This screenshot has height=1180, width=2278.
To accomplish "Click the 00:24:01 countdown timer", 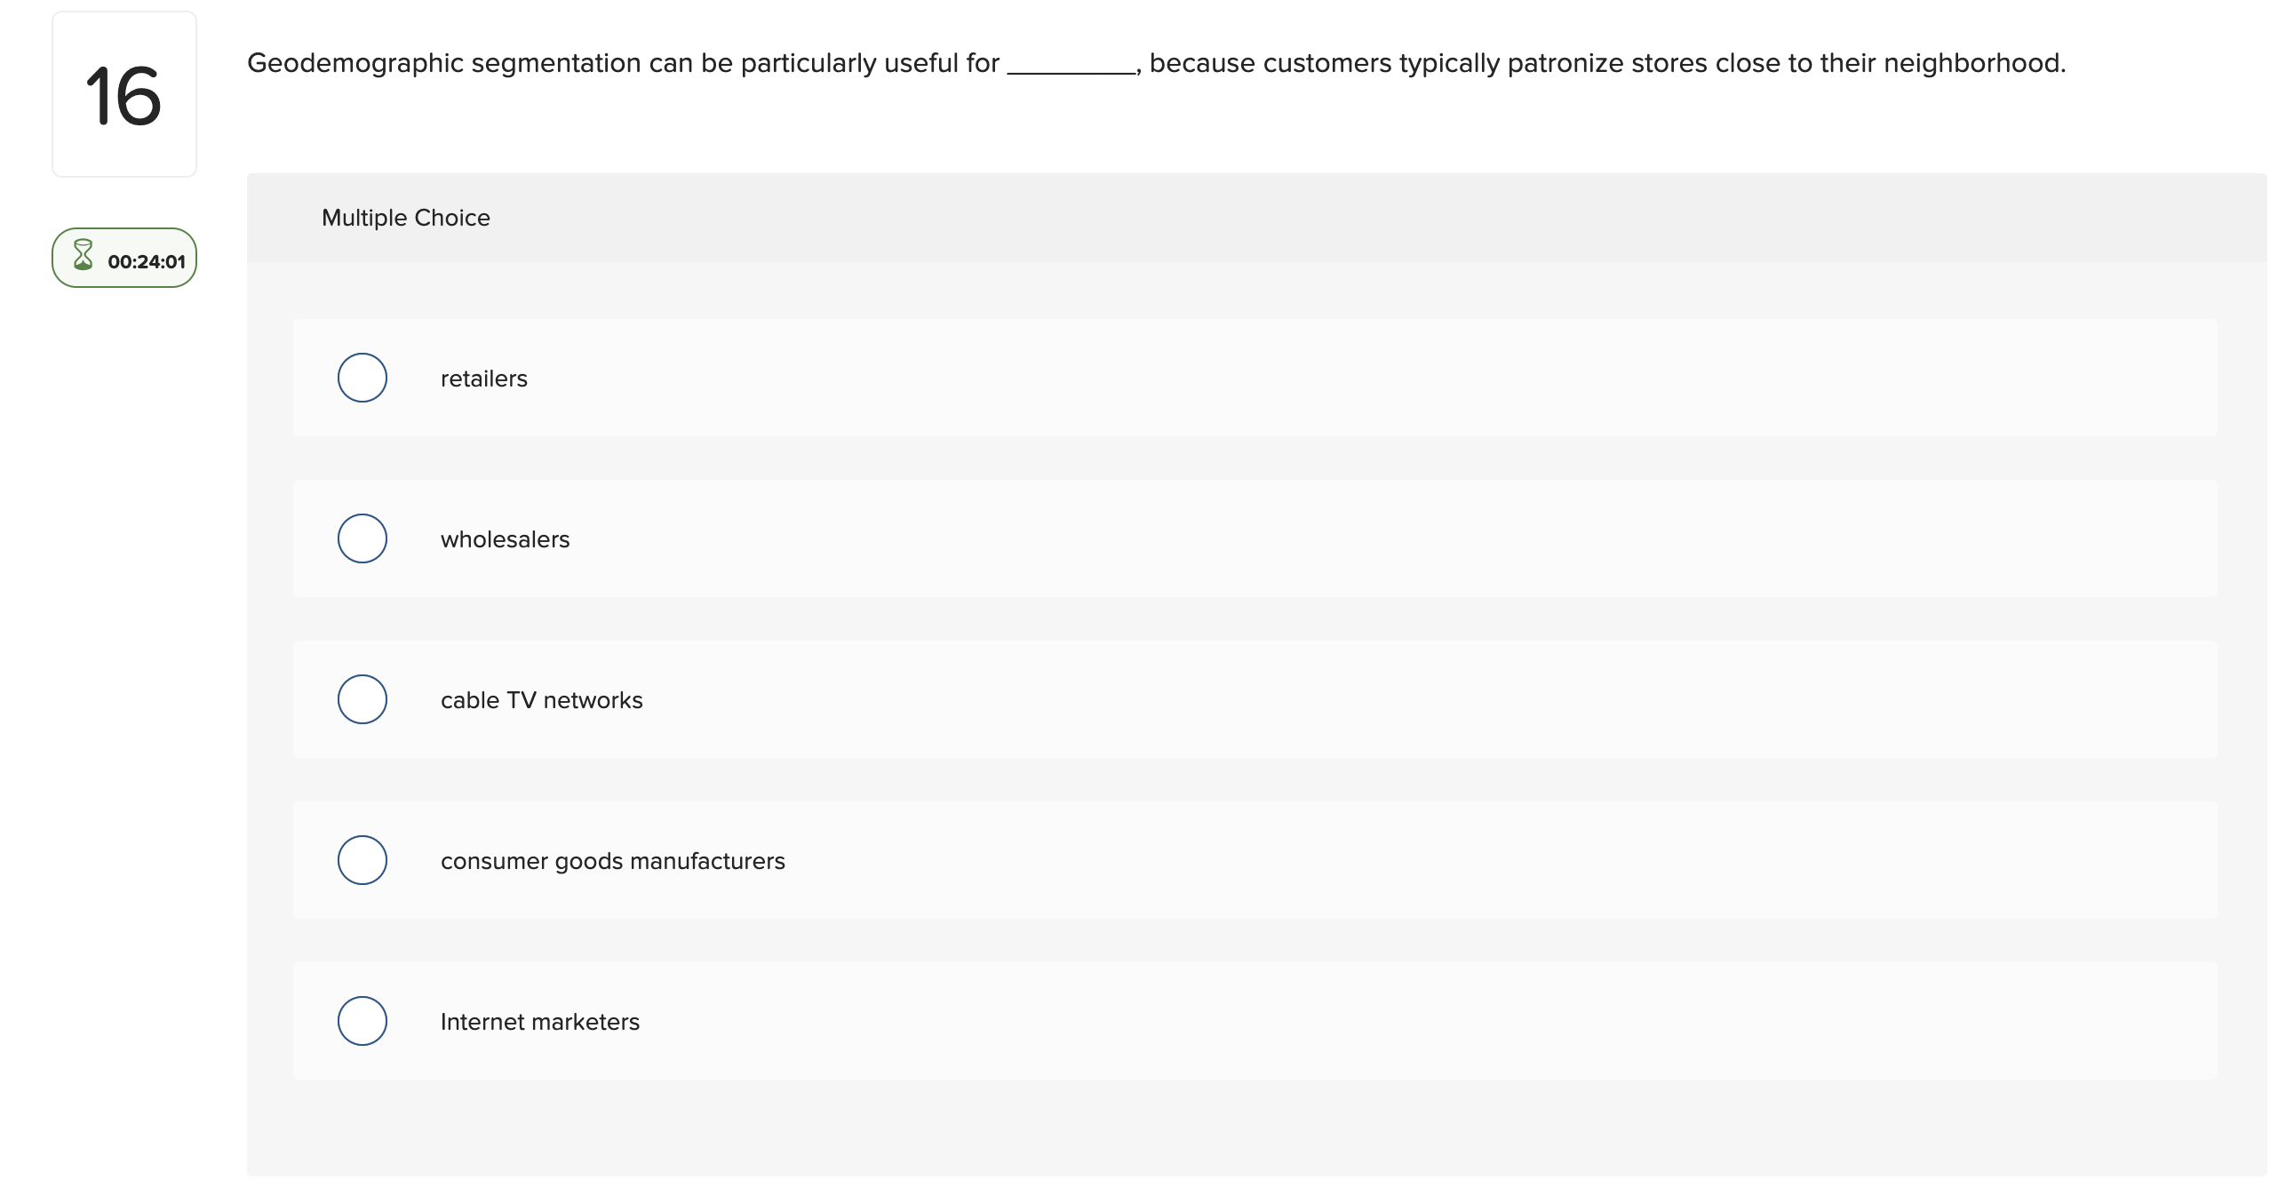I will coord(147,261).
